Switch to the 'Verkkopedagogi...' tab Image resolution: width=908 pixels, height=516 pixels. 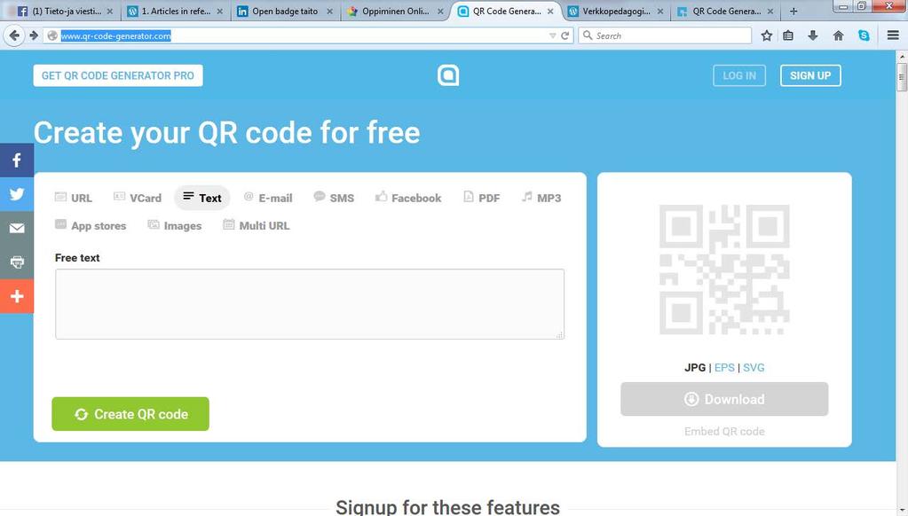[616, 11]
